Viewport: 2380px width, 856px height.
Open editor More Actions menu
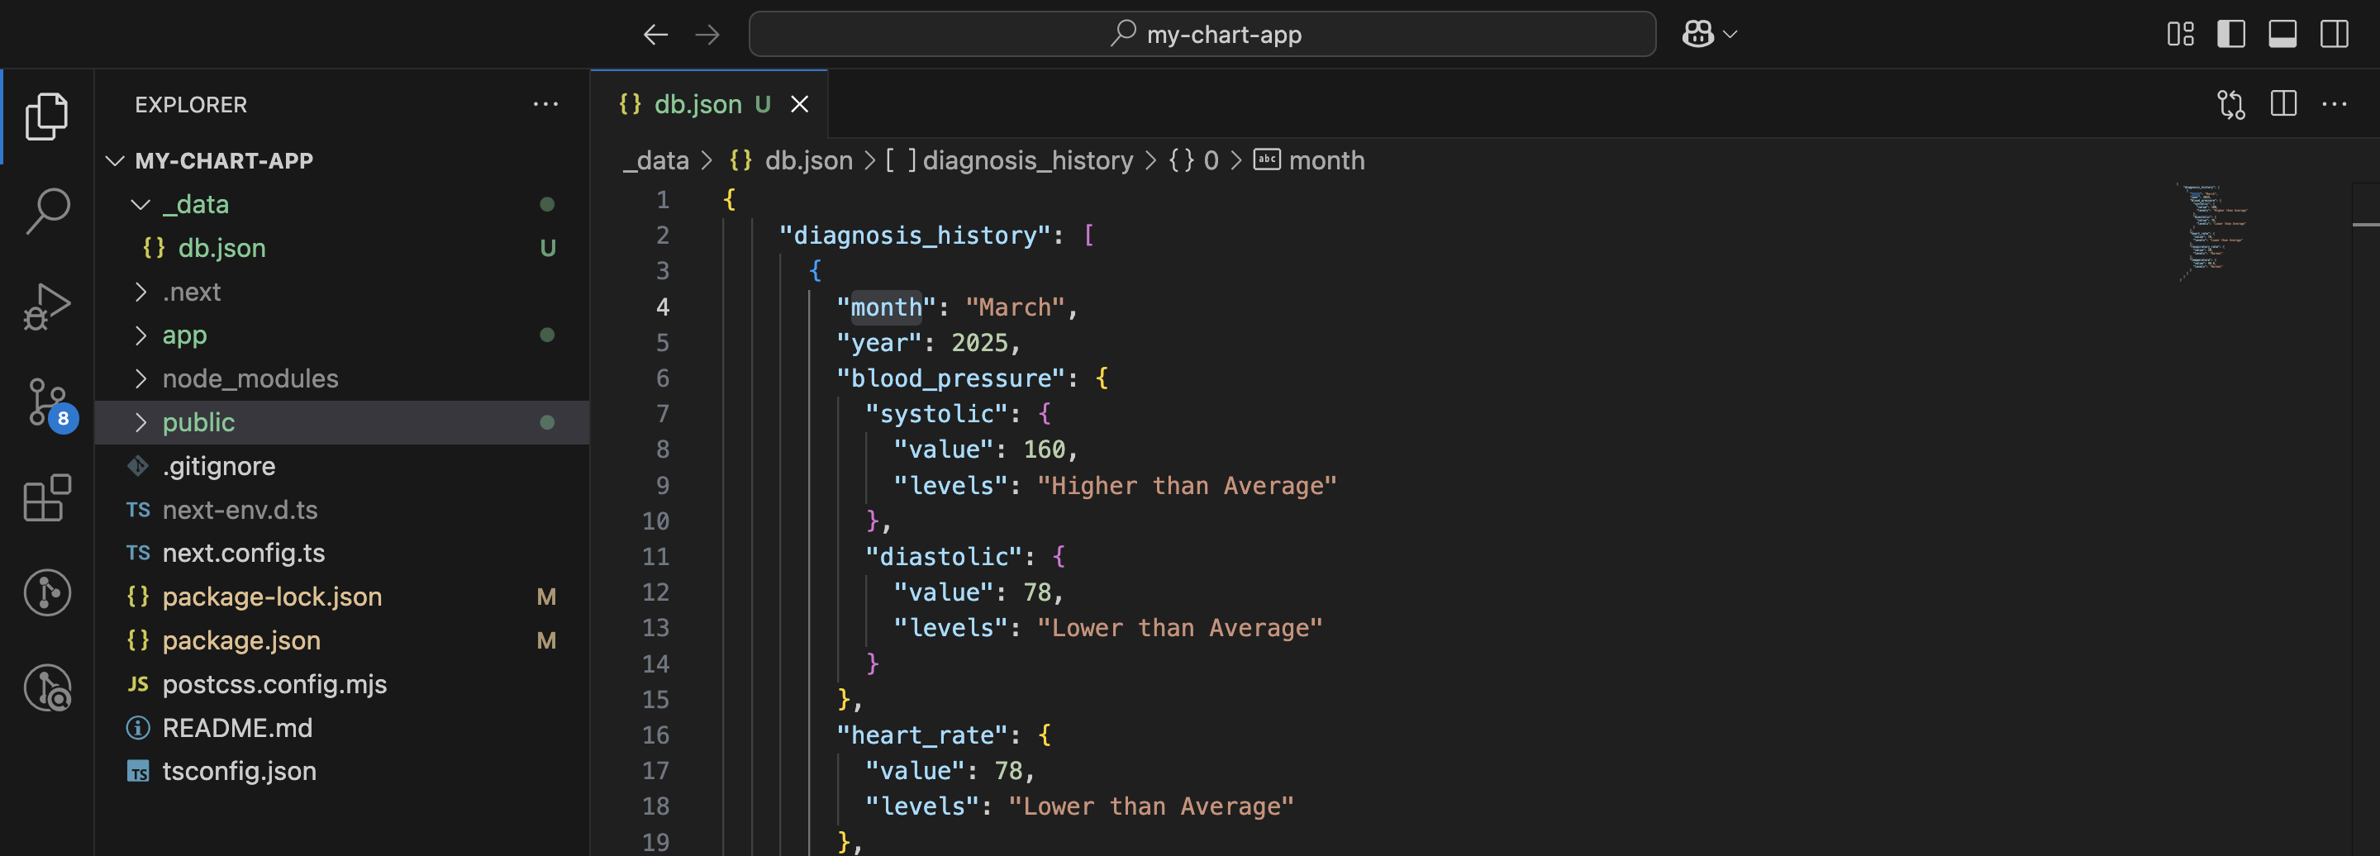tap(2335, 103)
